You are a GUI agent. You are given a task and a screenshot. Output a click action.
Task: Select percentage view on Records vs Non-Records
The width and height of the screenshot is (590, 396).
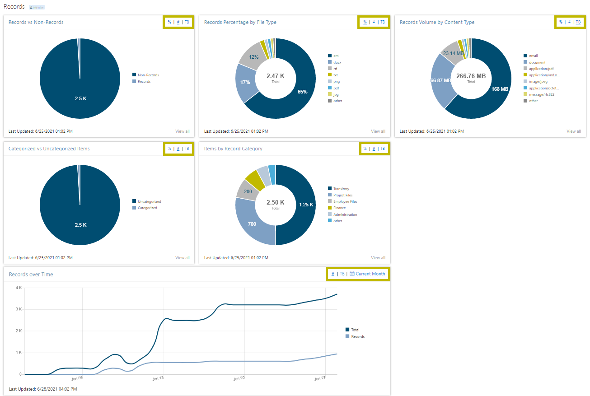pos(169,22)
